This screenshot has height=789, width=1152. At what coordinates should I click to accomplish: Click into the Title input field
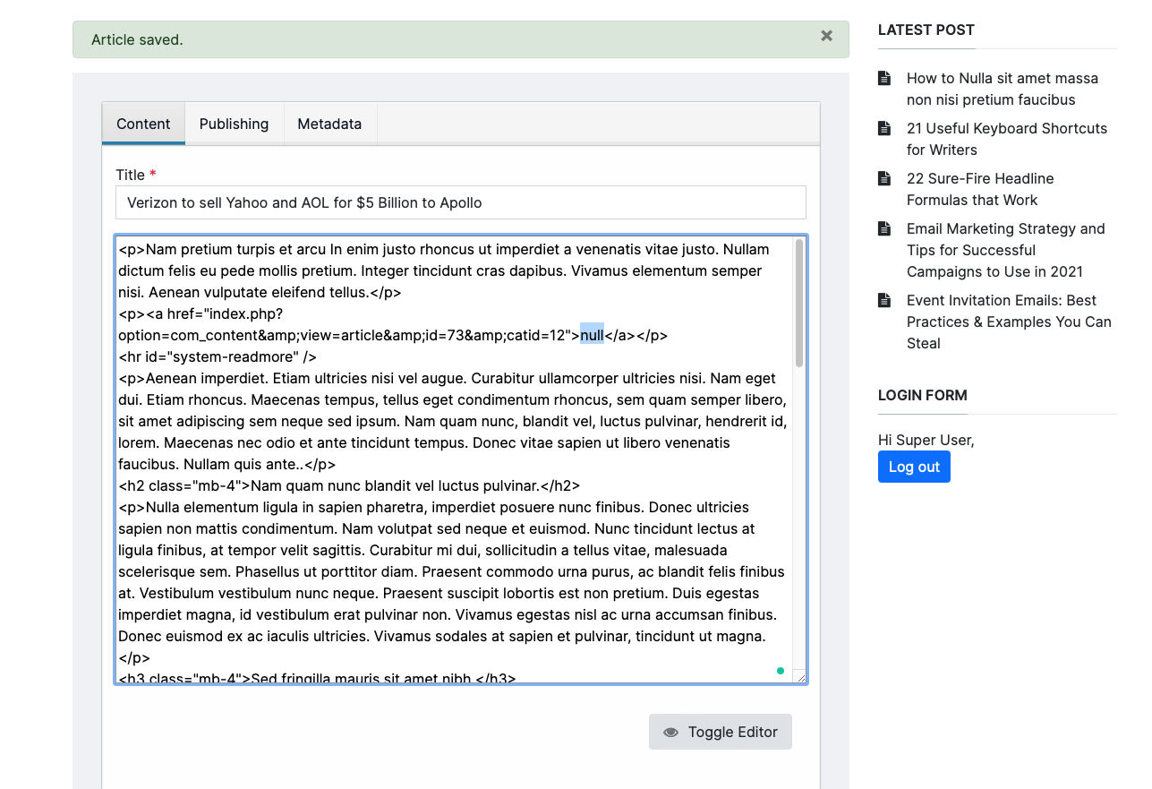(x=460, y=202)
